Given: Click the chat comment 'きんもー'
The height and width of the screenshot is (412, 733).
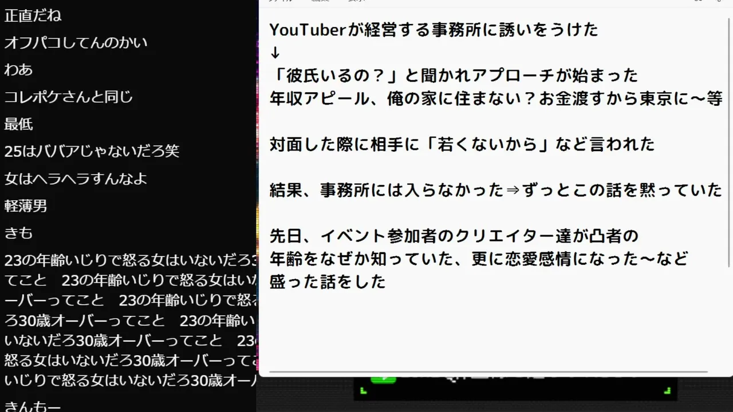Looking at the screenshot, I should click(x=33, y=406).
